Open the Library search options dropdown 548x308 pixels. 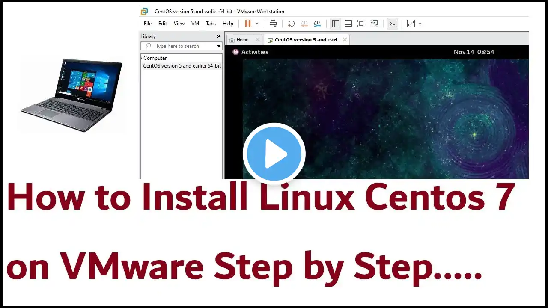[x=219, y=46]
